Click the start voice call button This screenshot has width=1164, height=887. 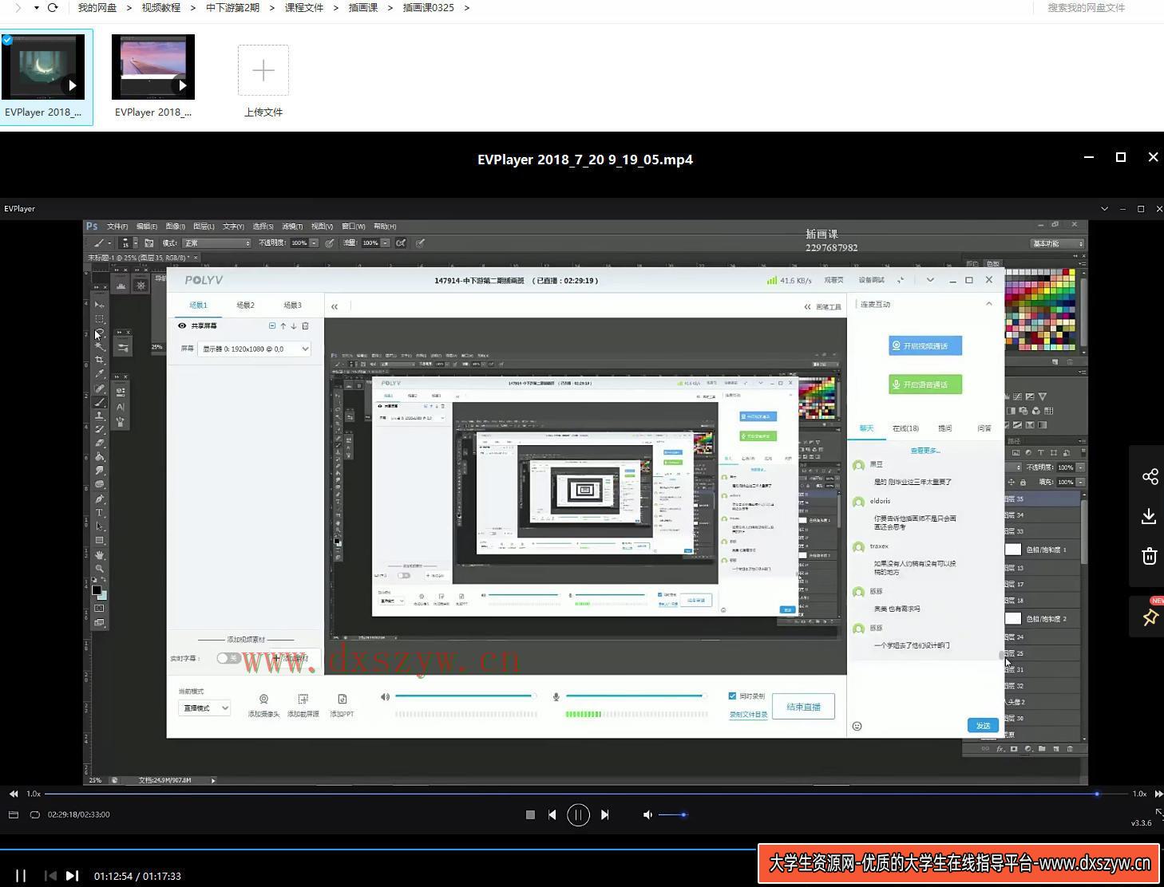point(925,384)
